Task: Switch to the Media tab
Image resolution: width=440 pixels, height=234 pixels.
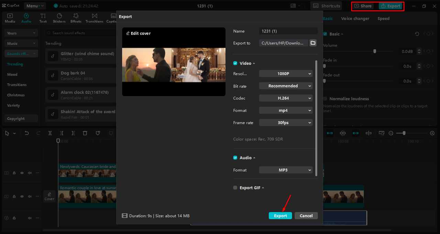Action: 10,18
